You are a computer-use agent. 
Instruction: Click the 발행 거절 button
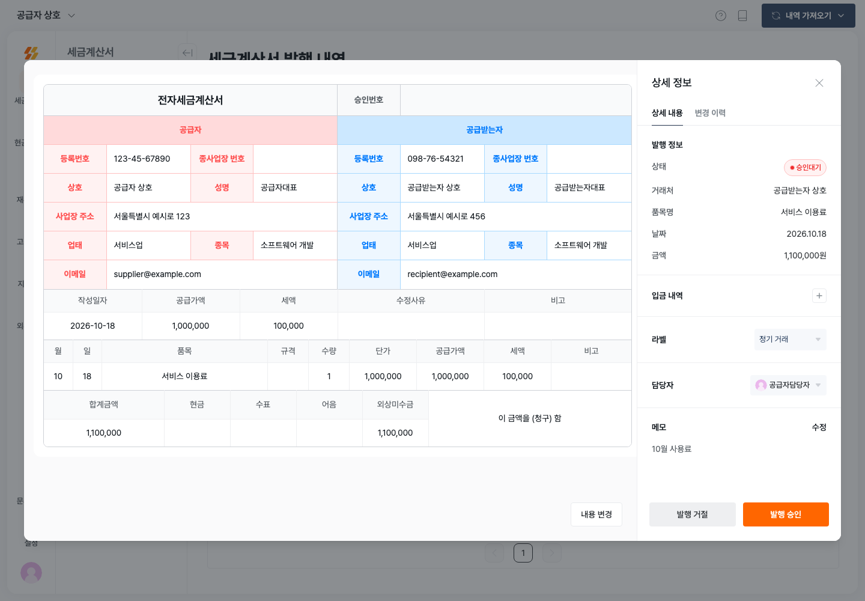(x=693, y=514)
